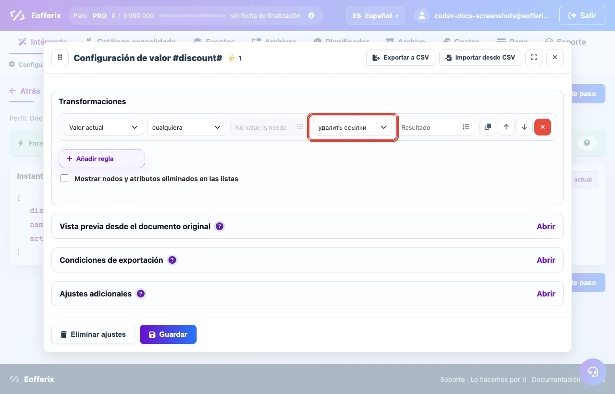Viewport: 615px width, 394px height.
Task: Click Importar desde CSV button
Action: tap(480, 58)
